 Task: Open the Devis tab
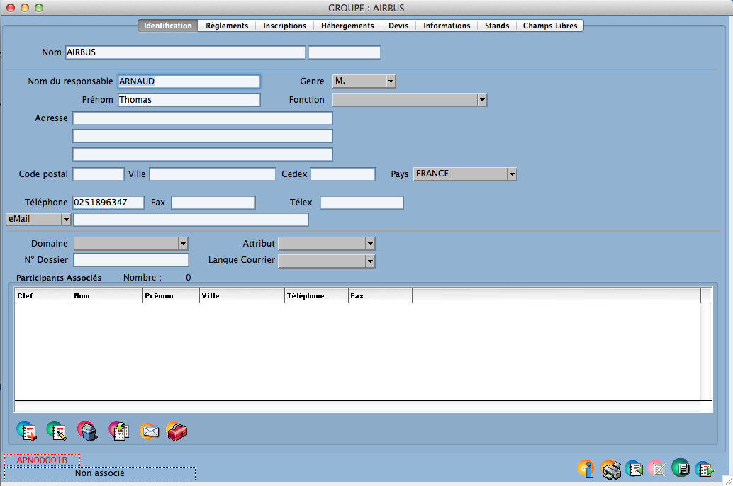398,26
